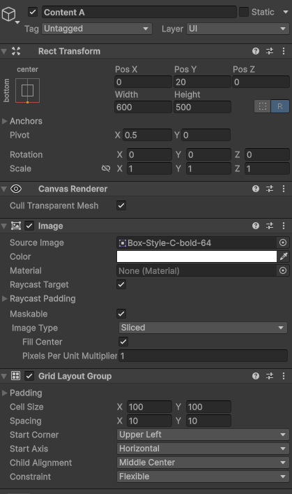The image size is (292, 494).
Task: Open Grid Layout Group help reference
Action: pos(256,376)
